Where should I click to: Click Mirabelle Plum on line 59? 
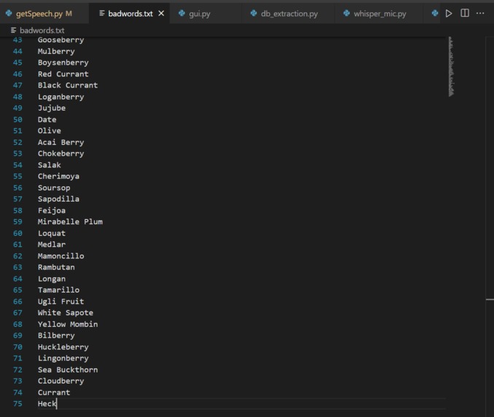(70, 222)
